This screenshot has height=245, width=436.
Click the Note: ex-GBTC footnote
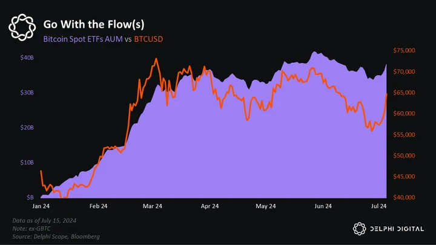pyautogui.click(x=31, y=229)
